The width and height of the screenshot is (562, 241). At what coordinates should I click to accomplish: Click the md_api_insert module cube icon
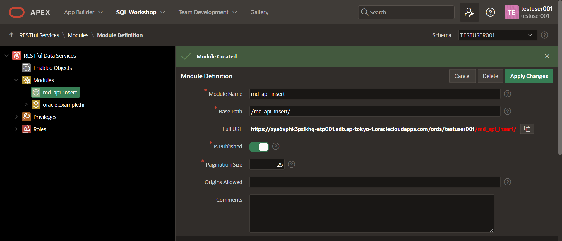click(36, 92)
